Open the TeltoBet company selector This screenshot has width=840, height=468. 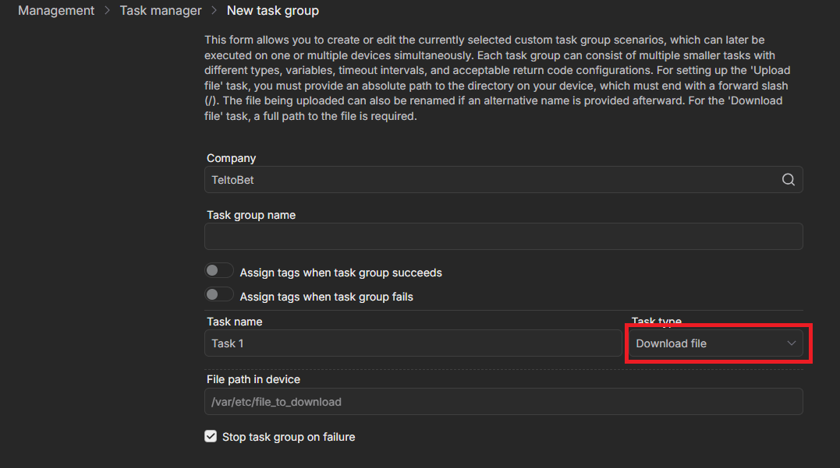coord(491,180)
